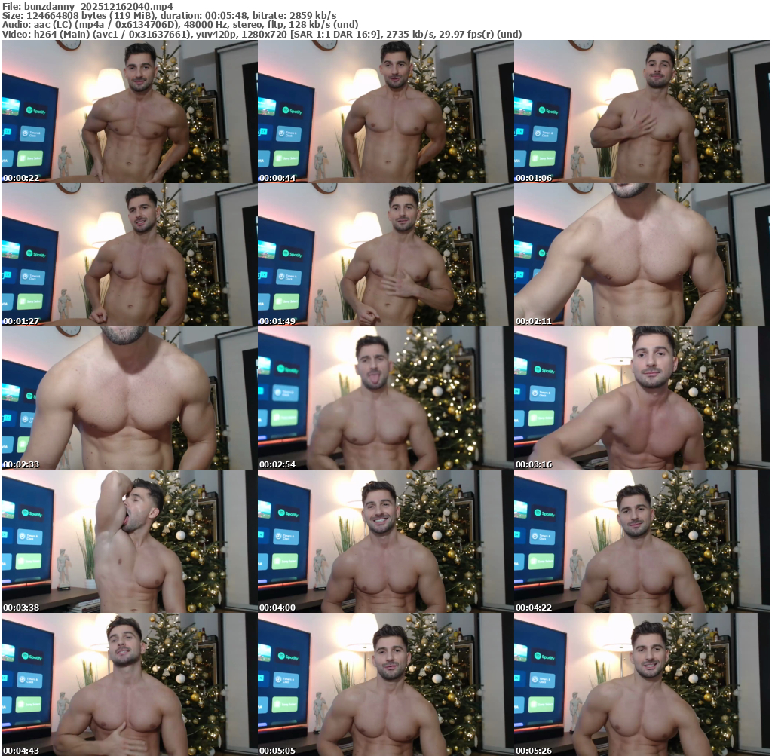This screenshot has height=756, width=772.
Task: Click the Size line showing 119 MiB
Action: click(x=170, y=15)
